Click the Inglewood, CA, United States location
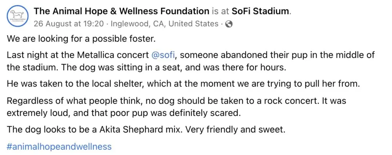392x155 pixels. 164,24
